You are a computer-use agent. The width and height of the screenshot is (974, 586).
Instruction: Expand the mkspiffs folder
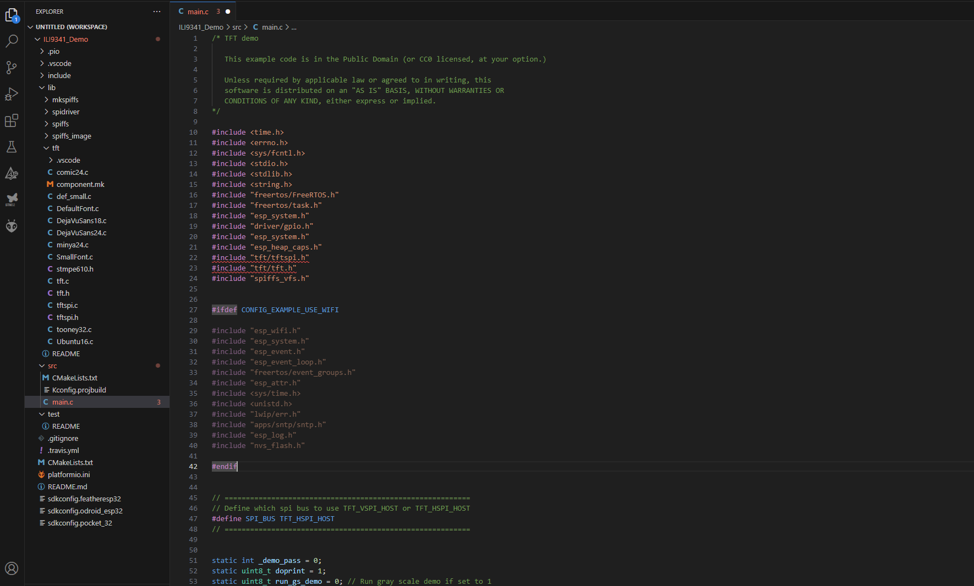point(46,99)
